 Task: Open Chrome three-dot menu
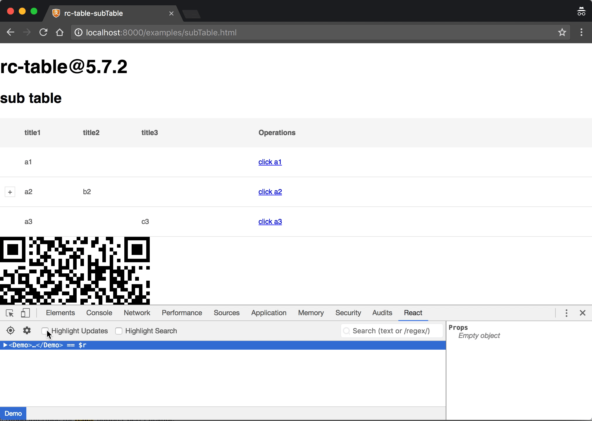click(581, 32)
